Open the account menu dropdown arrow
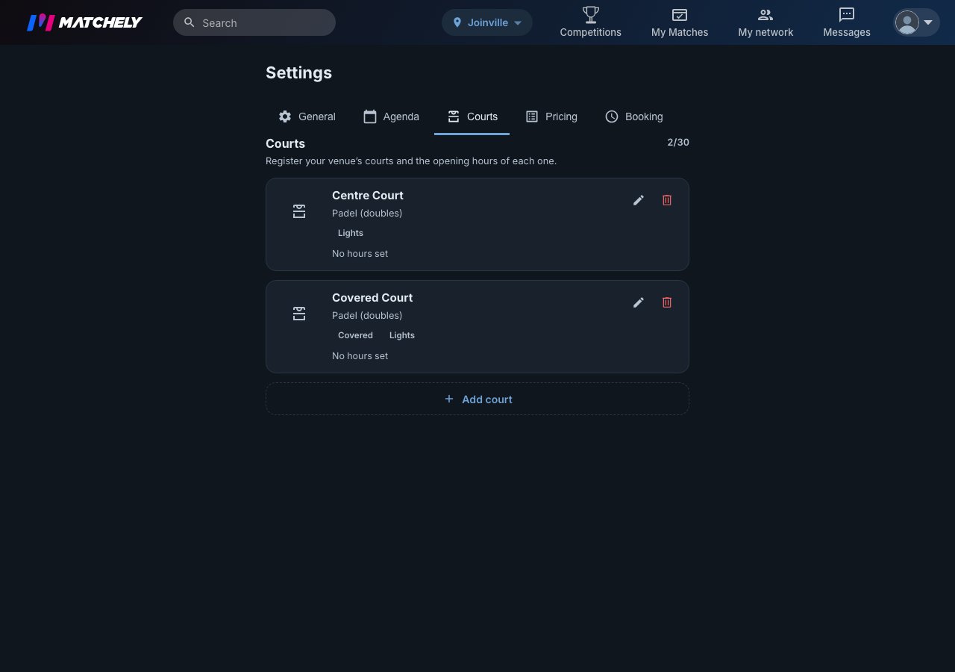 pyautogui.click(x=928, y=22)
